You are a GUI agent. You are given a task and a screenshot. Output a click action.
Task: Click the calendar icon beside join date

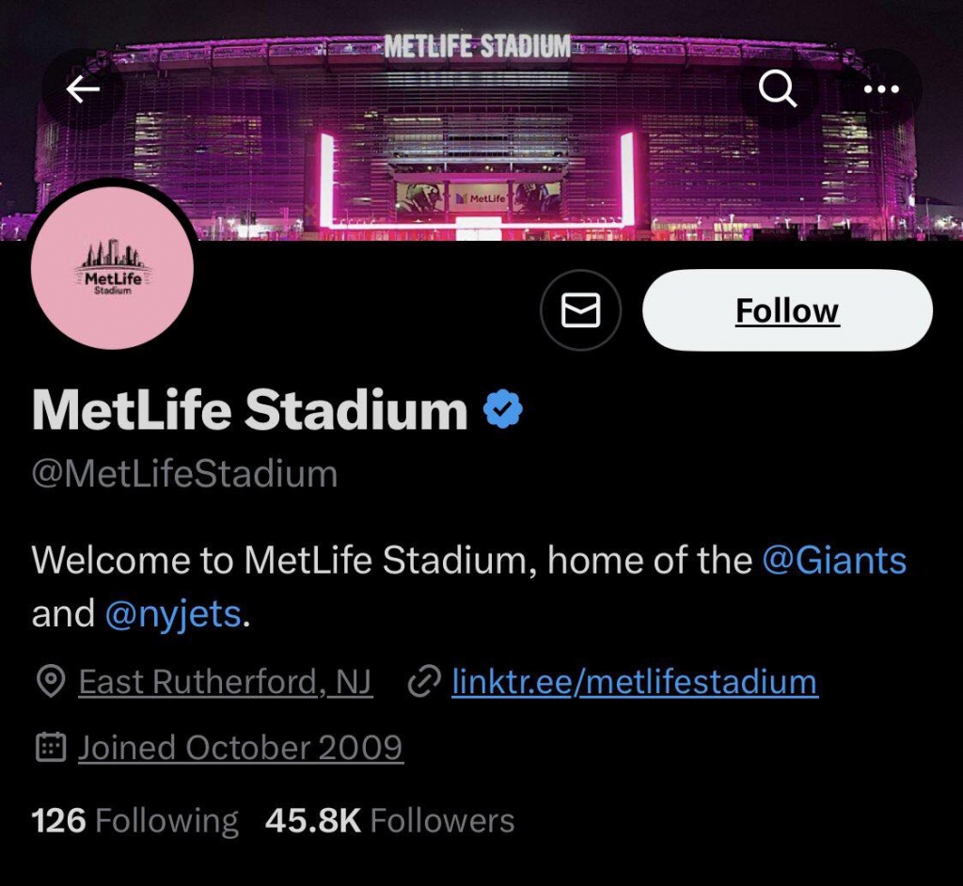pyautogui.click(x=49, y=748)
